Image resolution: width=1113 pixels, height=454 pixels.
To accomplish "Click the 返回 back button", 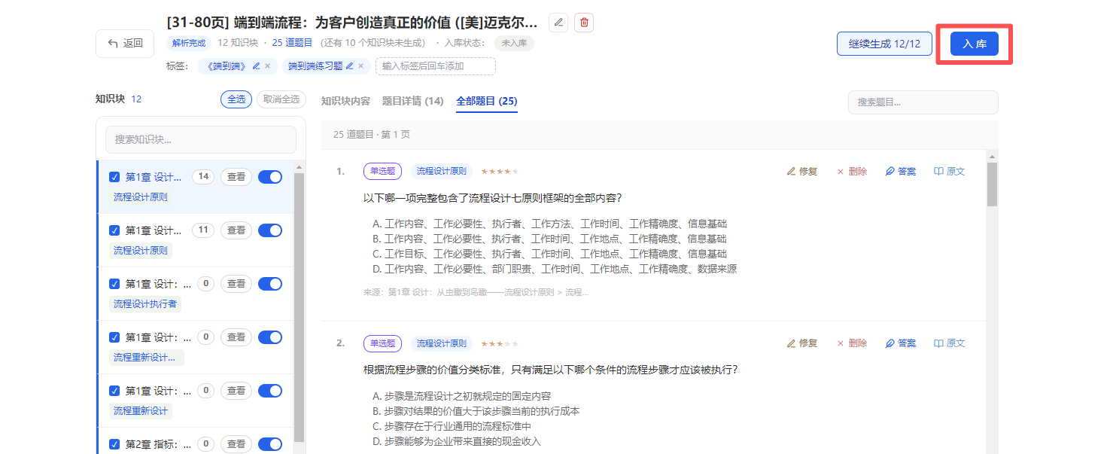I will (125, 44).
